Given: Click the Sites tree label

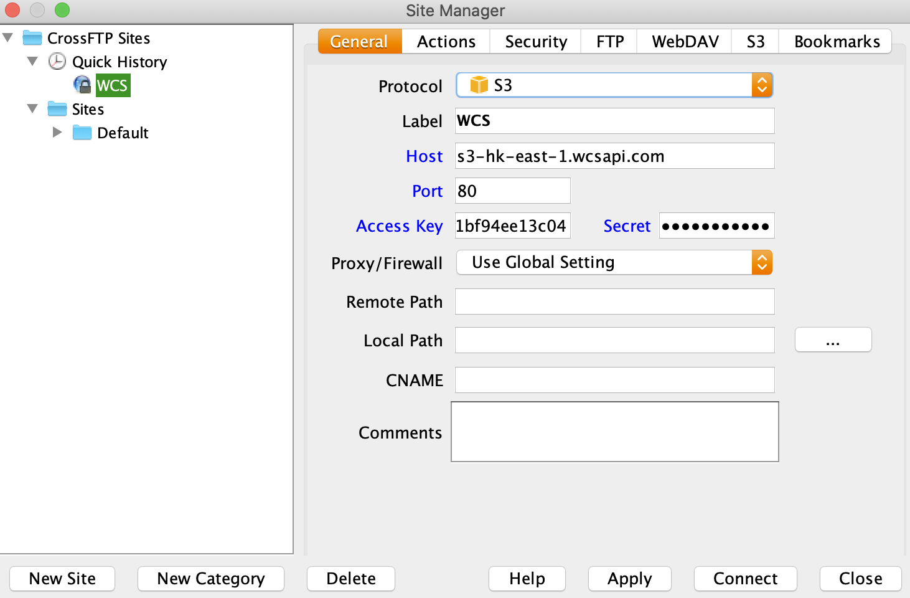Looking at the screenshot, I should click(x=88, y=110).
